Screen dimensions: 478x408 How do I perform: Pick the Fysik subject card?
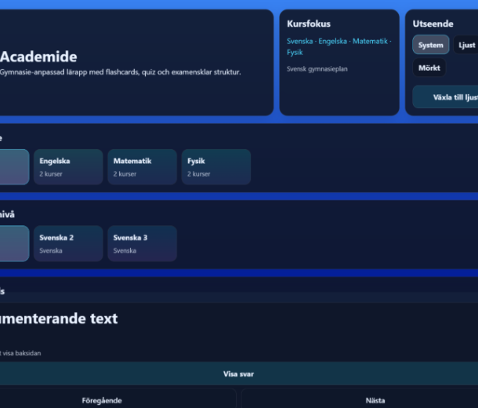(x=215, y=166)
